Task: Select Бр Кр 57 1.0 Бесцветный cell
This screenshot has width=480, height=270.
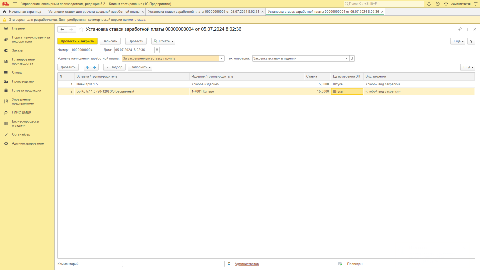Action: [132, 91]
